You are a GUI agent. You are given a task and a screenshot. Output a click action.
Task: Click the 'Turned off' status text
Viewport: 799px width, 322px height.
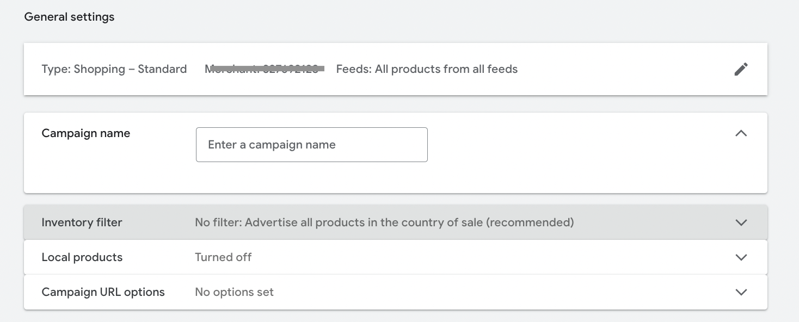pyautogui.click(x=223, y=257)
